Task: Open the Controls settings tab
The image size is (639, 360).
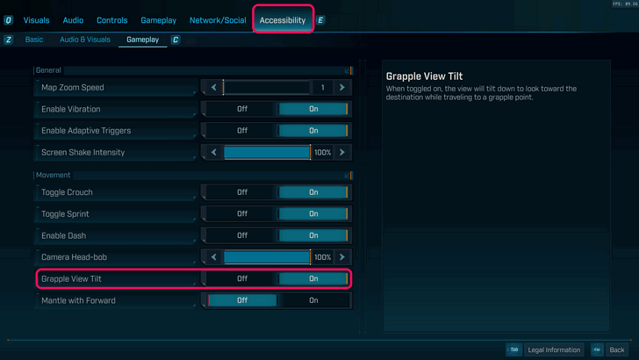Action: (x=112, y=20)
